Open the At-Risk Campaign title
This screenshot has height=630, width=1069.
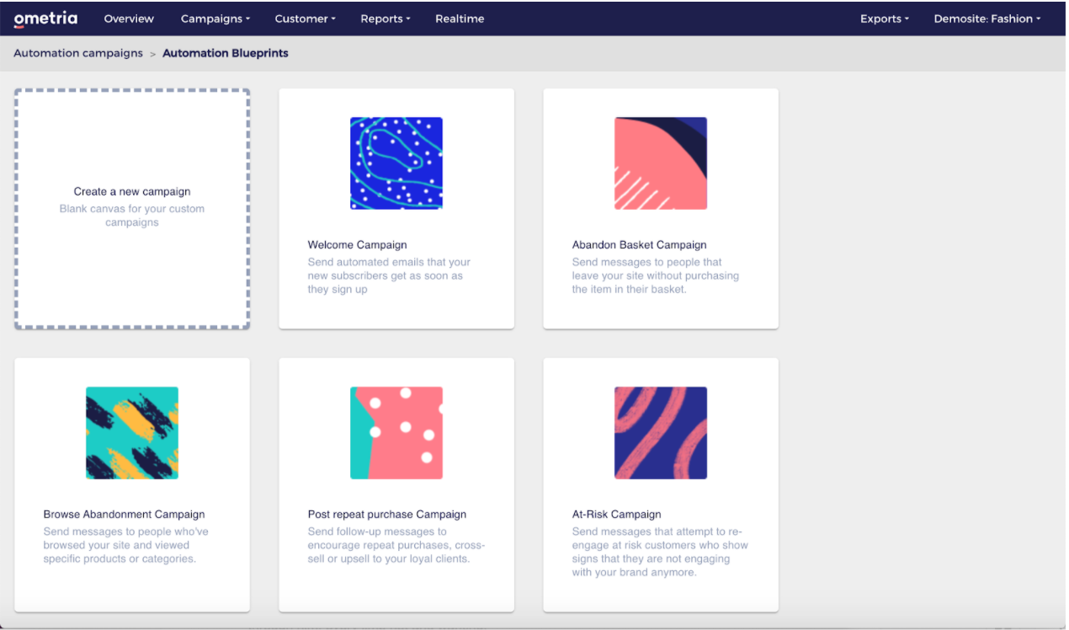click(x=617, y=515)
